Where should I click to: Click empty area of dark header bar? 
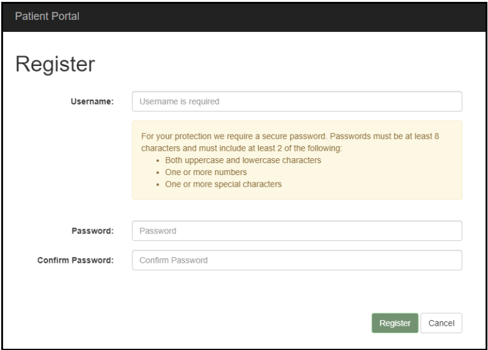[x=280, y=15]
